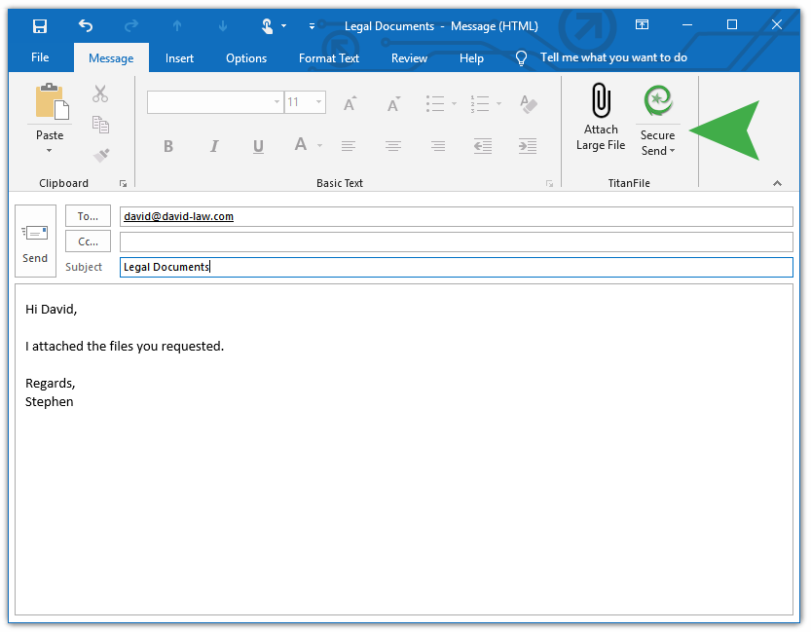Collapse the ribbon with the chevron
The image size is (811, 632).
click(x=777, y=182)
